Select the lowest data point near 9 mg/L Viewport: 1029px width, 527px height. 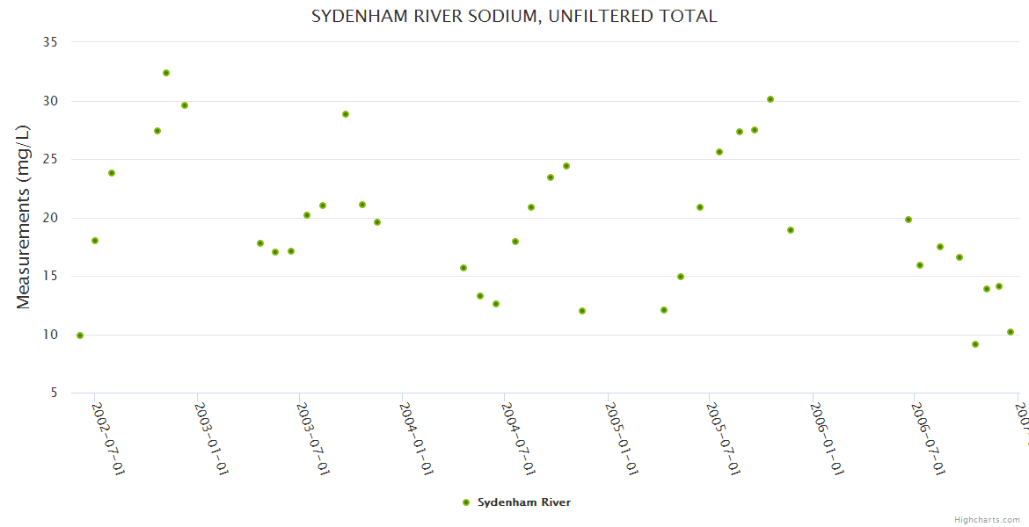coord(975,344)
